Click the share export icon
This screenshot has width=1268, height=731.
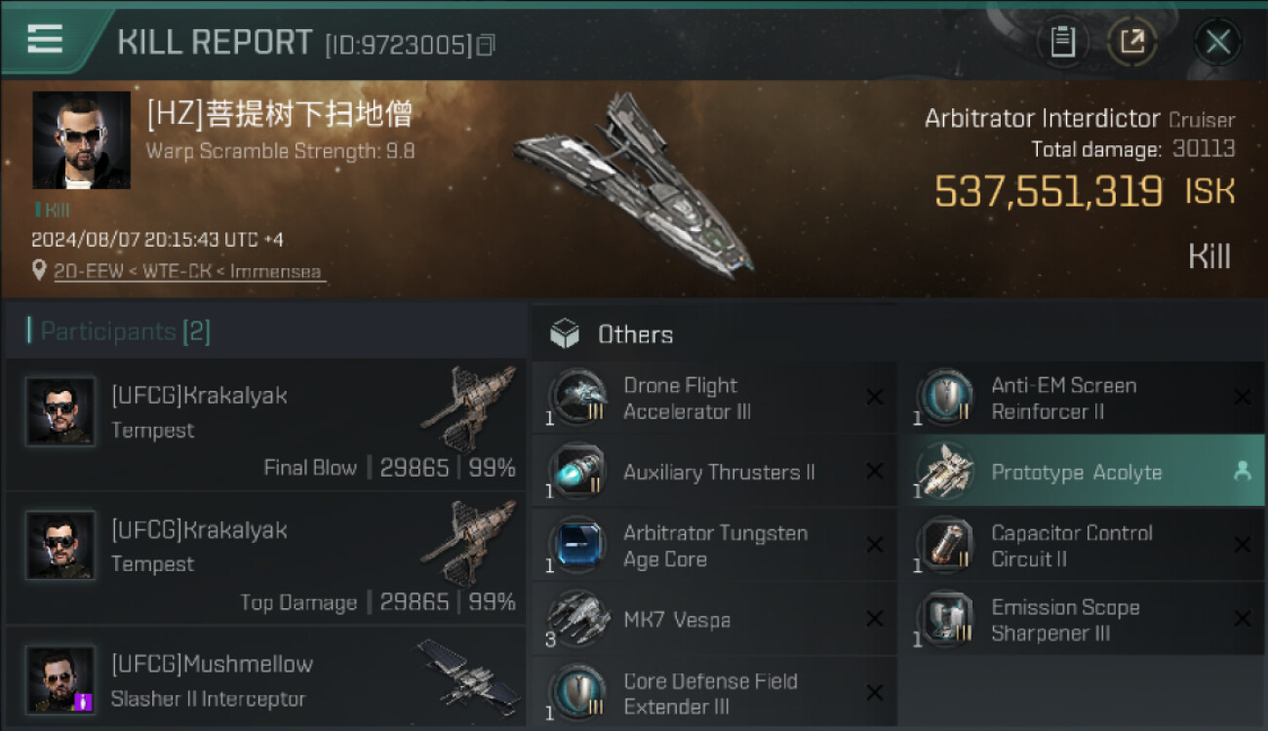(x=1132, y=42)
